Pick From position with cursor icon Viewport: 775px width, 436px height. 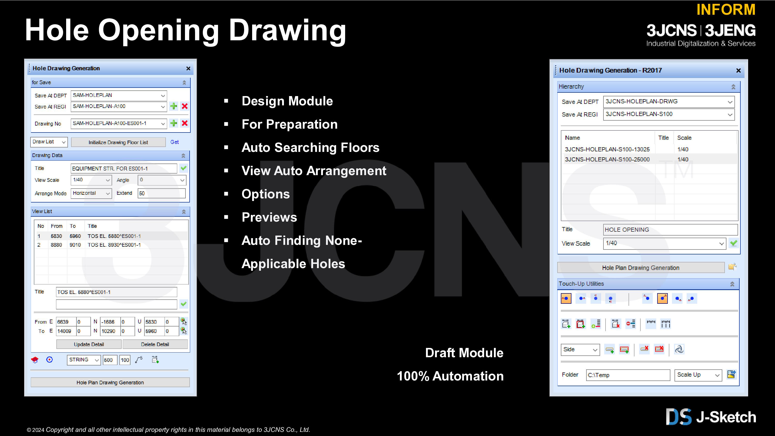coord(183,321)
